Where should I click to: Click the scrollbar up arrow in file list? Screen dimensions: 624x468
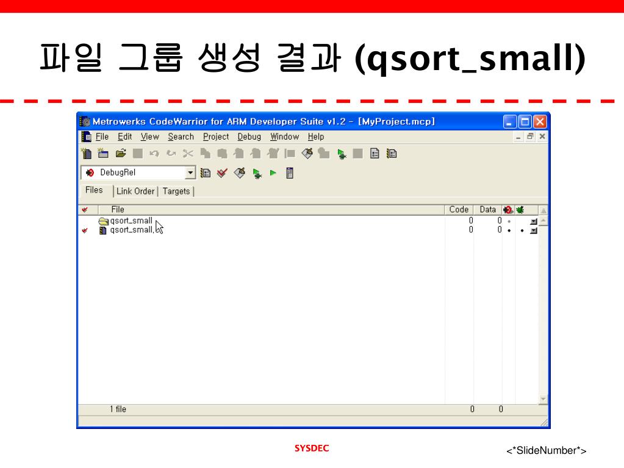point(543,220)
